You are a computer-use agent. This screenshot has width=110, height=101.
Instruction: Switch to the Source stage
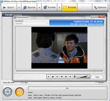point(29,7)
